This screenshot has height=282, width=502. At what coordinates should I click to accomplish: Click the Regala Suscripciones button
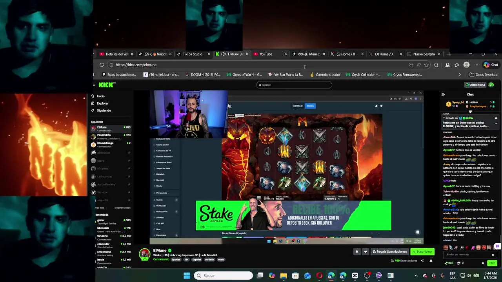coord(389,251)
